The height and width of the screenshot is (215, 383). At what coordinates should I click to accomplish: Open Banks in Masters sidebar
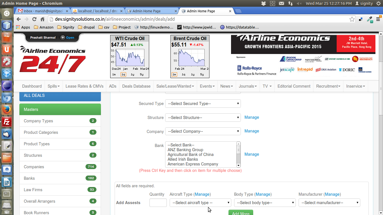[60, 178]
